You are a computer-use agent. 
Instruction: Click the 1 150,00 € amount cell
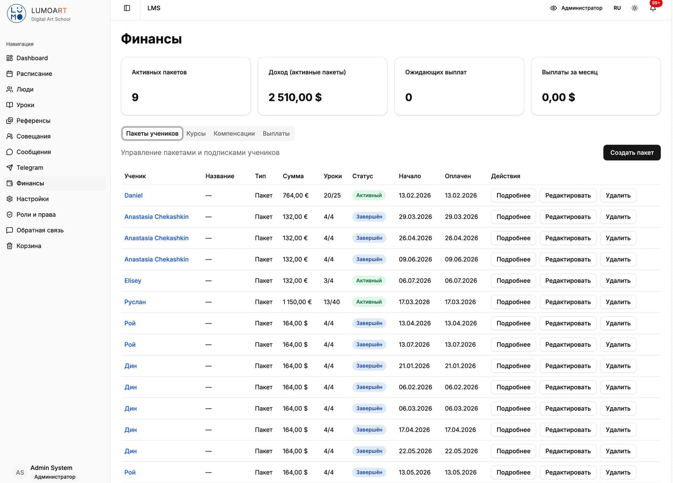[x=297, y=302]
